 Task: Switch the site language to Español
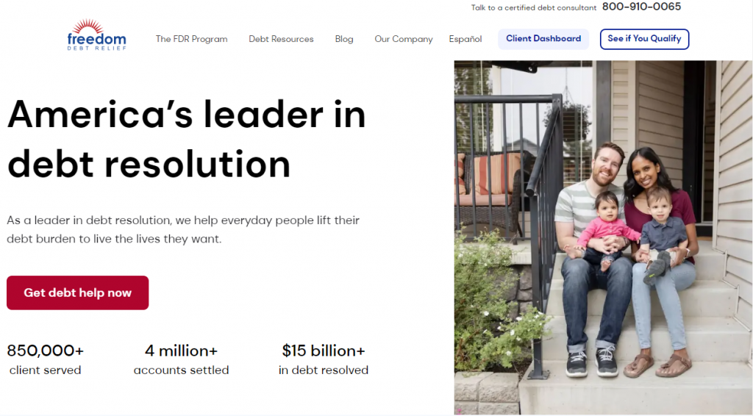(x=465, y=39)
